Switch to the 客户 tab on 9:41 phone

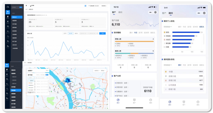coord(164,13)
